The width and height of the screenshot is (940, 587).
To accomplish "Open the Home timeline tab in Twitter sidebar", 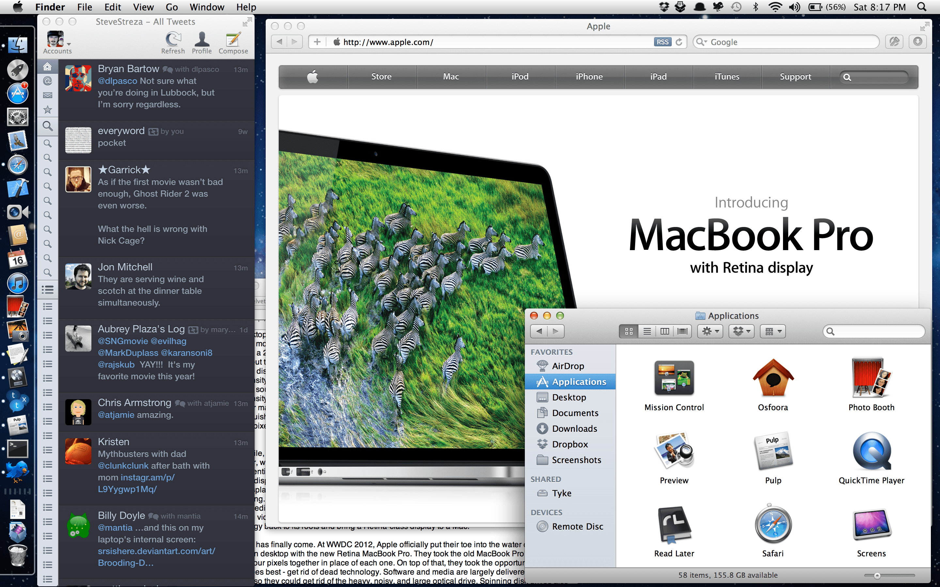I will [47, 67].
